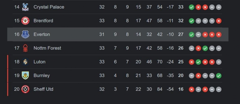Click the Luton club crest
The height and width of the screenshot is (104, 240).
(x=25, y=62)
